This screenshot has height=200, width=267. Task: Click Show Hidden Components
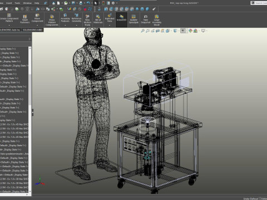(52, 21)
